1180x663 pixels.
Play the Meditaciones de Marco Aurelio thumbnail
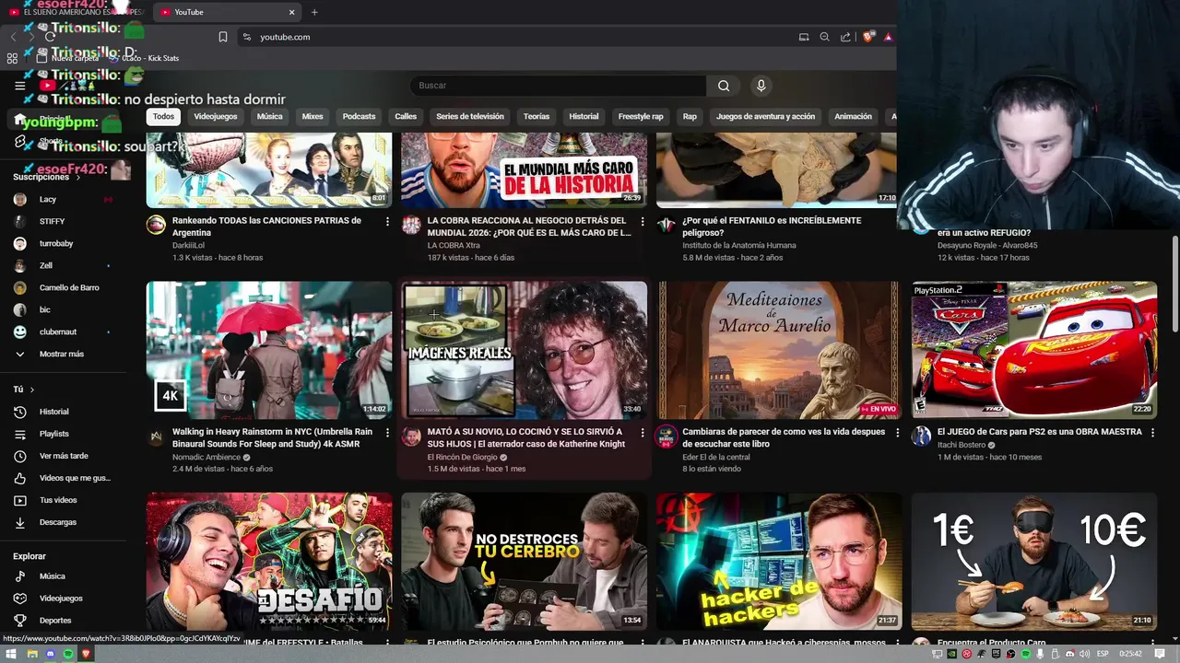(779, 350)
